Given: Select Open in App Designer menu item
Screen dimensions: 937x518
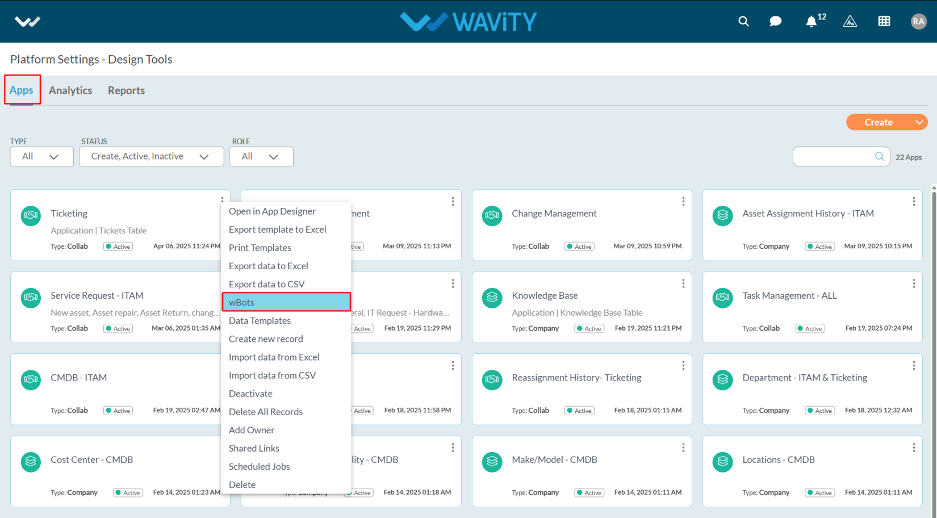Looking at the screenshot, I should point(286,211).
